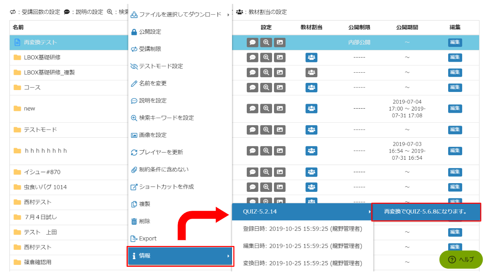Click material assignment icon for テストモード row
The image size is (492, 277).
pos(311,130)
